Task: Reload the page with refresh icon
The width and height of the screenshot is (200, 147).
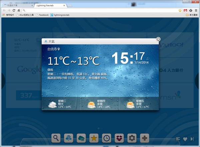Action: pos(14,10)
